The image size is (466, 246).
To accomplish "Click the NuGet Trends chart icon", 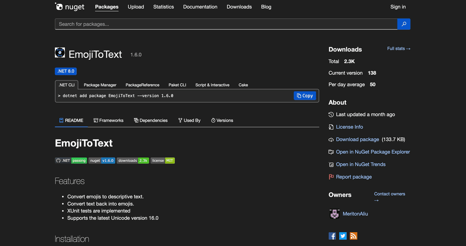I will pyautogui.click(x=331, y=164).
